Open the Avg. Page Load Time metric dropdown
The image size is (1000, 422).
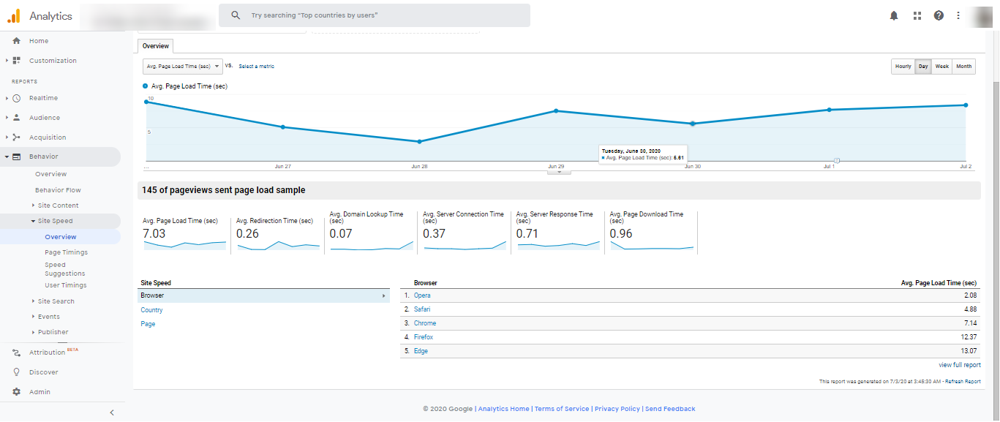[182, 66]
